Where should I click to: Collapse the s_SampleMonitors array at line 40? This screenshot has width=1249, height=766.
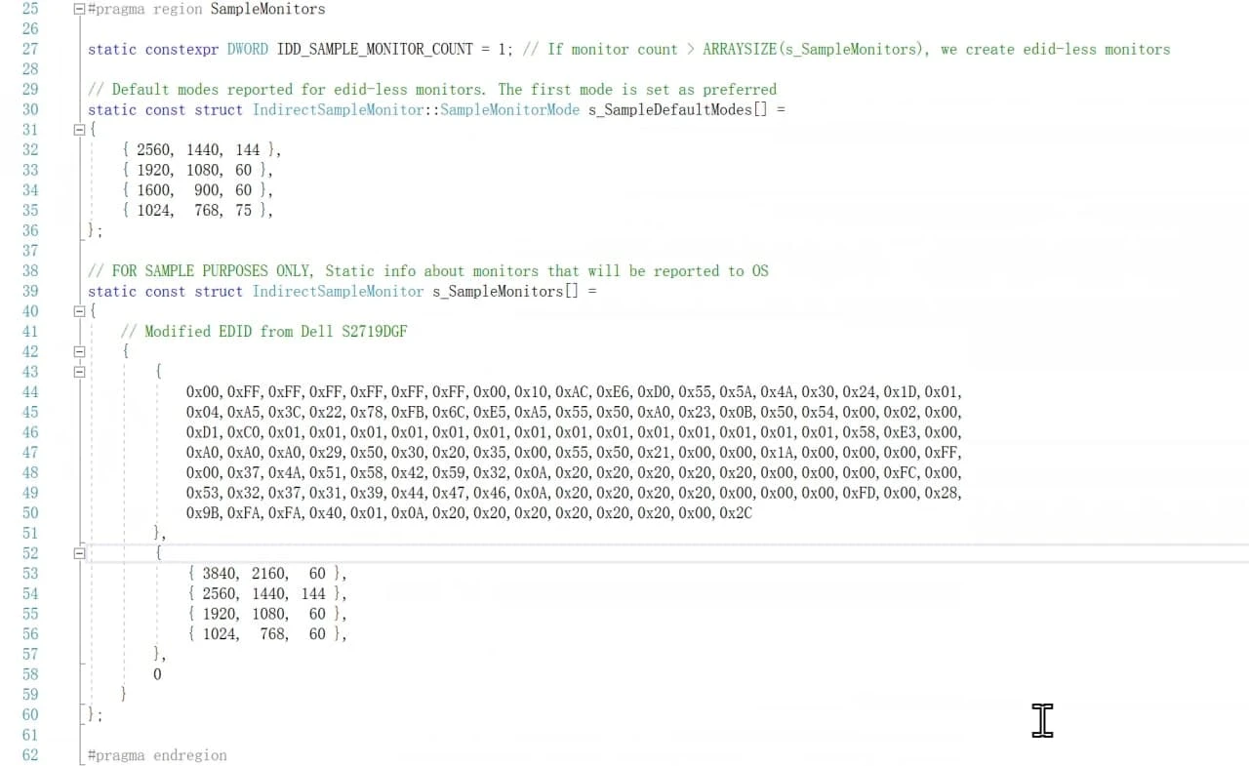pyautogui.click(x=79, y=311)
